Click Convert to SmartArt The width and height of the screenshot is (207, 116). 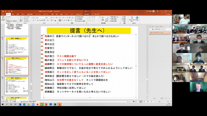(80, 21)
